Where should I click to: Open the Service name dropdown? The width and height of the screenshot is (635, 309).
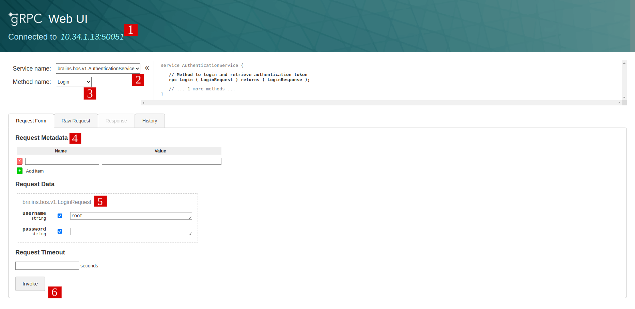coord(98,69)
